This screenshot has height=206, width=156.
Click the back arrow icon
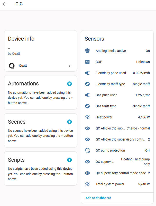click(x=4, y=4)
